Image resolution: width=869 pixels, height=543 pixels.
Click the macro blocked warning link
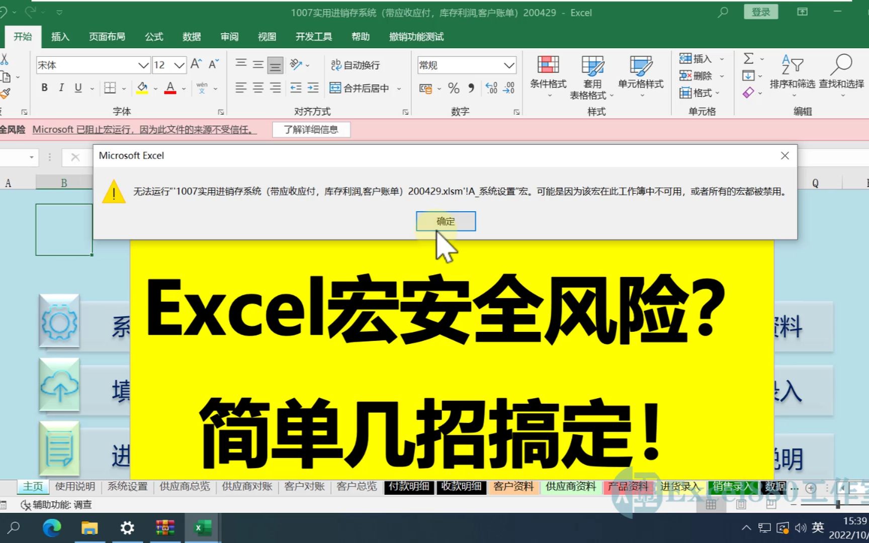coord(144,130)
